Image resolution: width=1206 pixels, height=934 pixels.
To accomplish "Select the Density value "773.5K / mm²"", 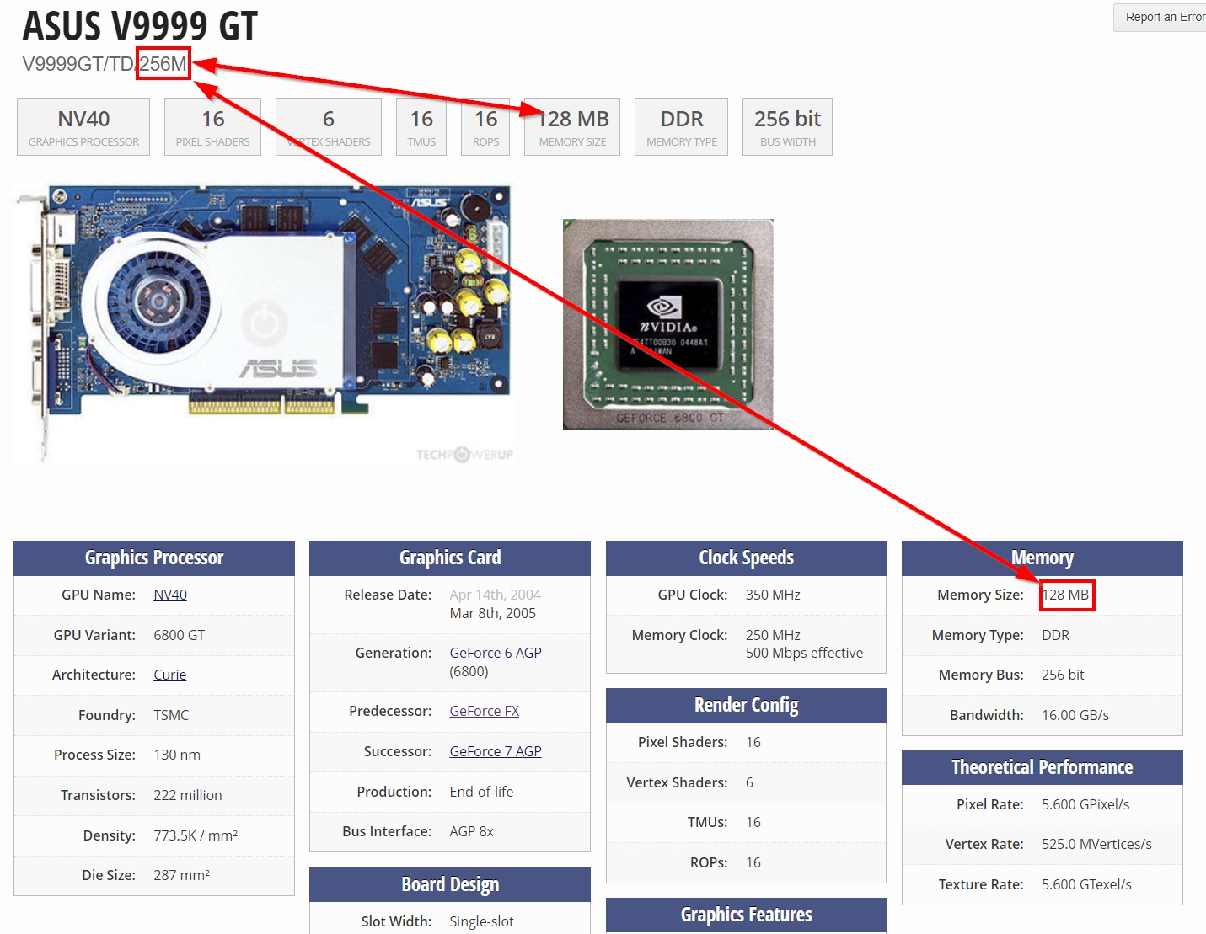I will pyautogui.click(x=196, y=835).
